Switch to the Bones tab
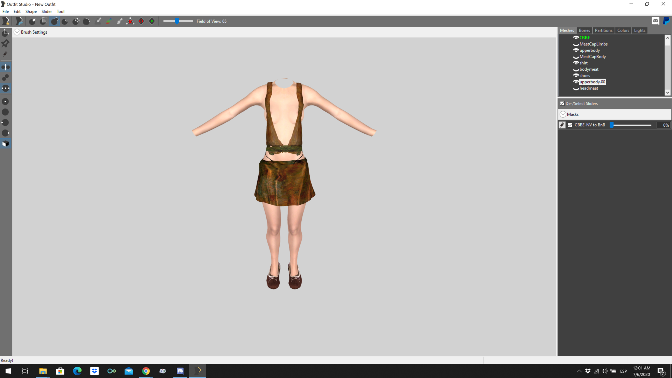Image resolution: width=672 pixels, height=378 pixels. (x=584, y=30)
